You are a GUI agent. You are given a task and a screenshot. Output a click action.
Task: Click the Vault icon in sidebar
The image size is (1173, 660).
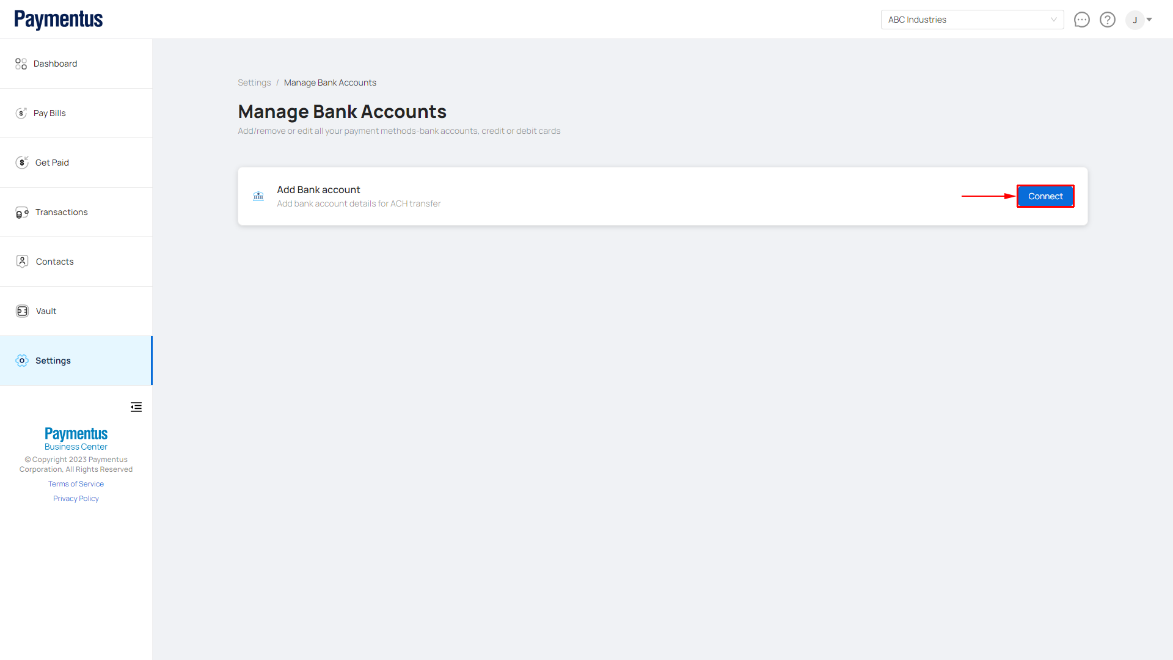point(22,311)
